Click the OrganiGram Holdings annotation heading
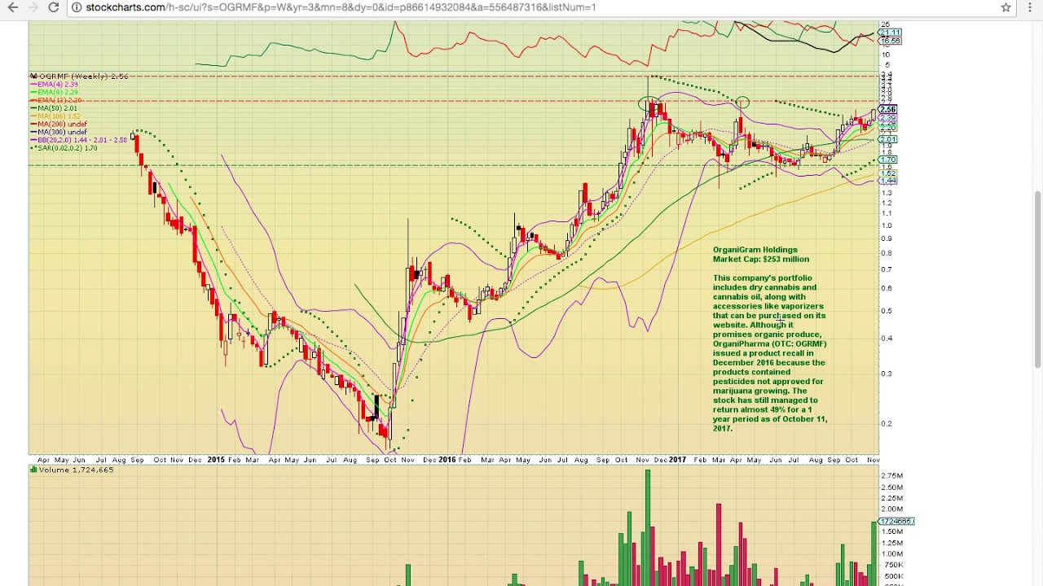This screenshot has width=1043, height=586. 755,250
